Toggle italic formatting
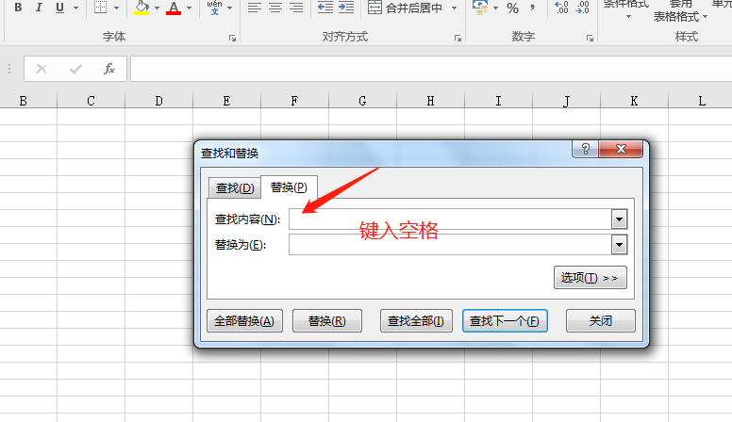The image size is (732, 422). coord(39,8)
